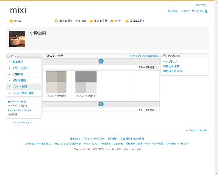The image size is (218, 175).
Task: Click the arrow bullet beside デザイン設定
Action: point(9,68)
